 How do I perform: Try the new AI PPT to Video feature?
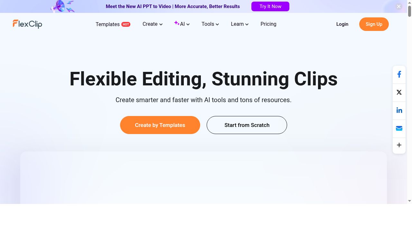270,6
